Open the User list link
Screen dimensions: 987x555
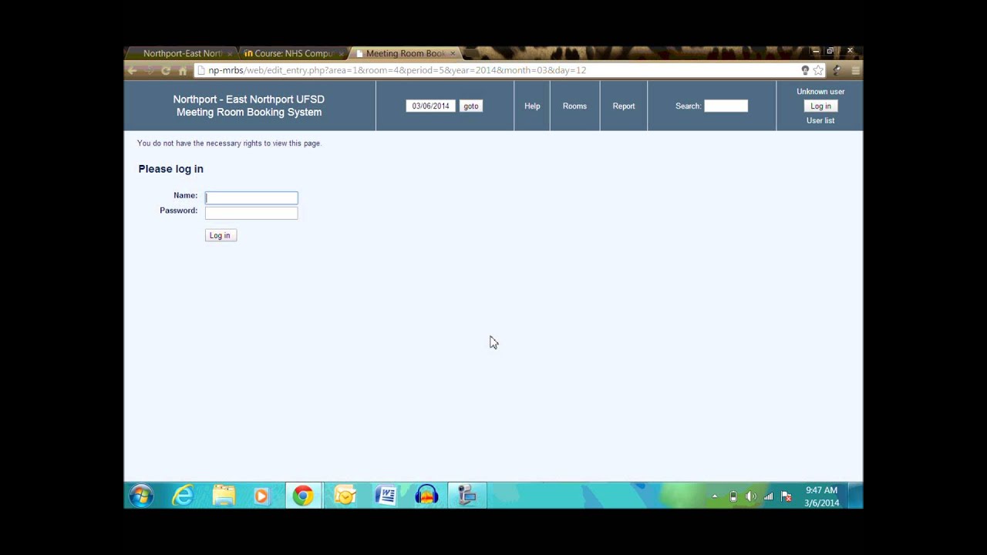tap(820, 121)
